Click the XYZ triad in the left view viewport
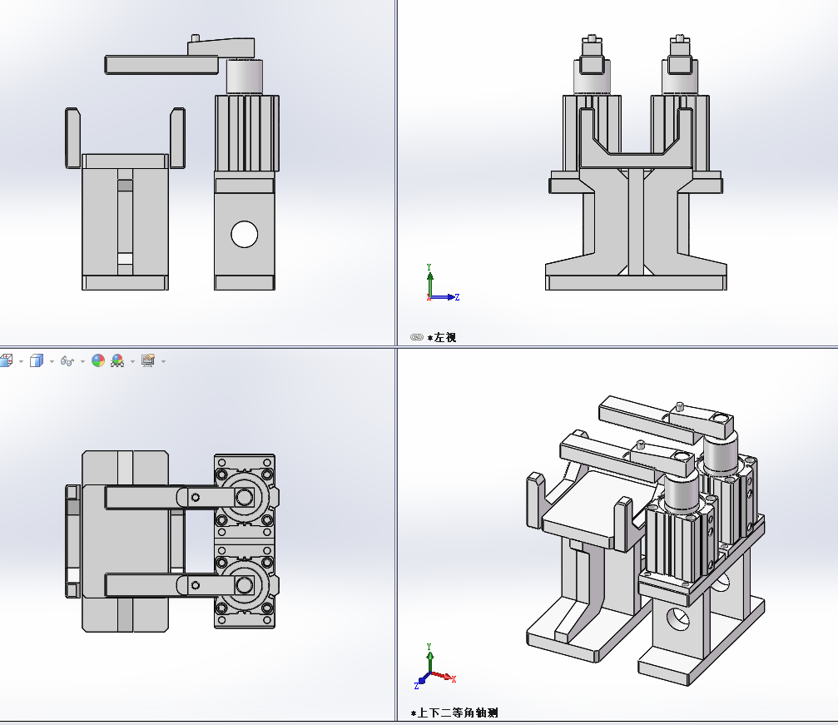Image resolution: width=838 pixels, height=725 pixels. coord(441,283)
